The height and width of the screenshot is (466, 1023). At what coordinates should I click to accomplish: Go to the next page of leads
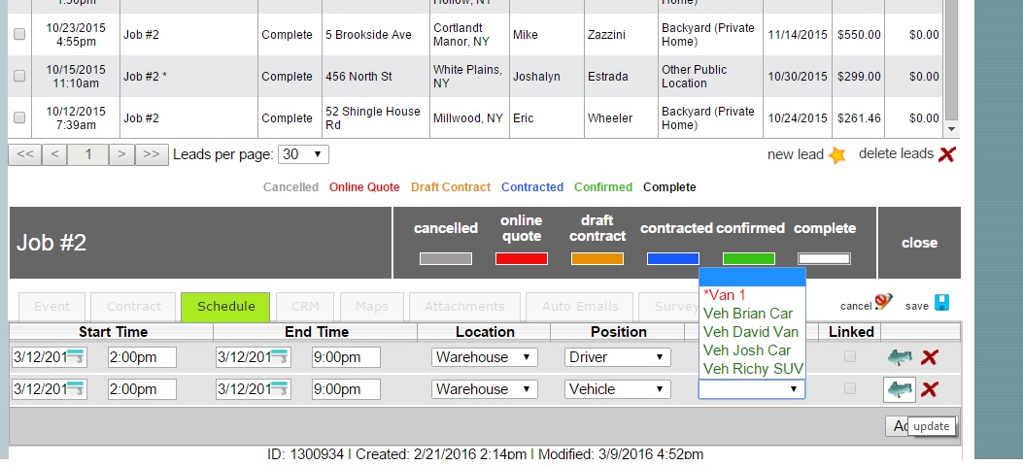[x=120, y=154]
